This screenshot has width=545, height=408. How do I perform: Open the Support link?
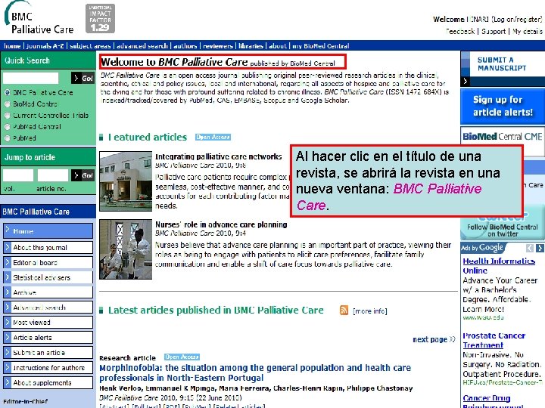point(494,31)
